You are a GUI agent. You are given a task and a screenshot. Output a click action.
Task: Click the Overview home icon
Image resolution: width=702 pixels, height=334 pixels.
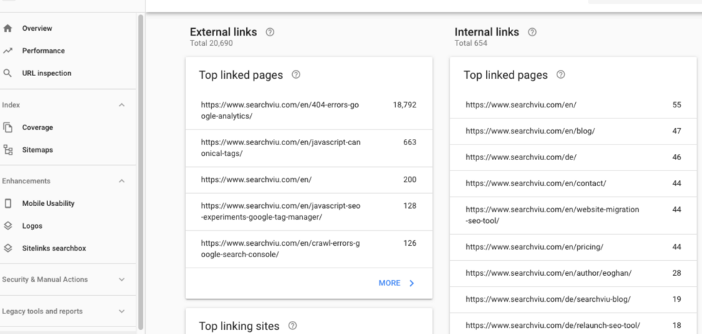(8, 29)
